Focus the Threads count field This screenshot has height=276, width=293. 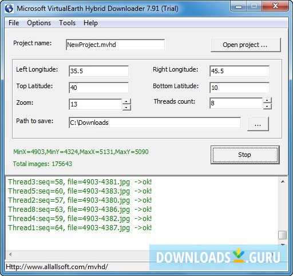tap(236, 103)
